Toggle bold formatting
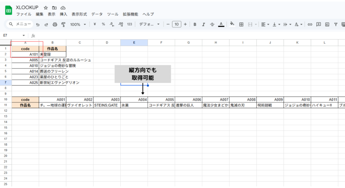Viewport: 345px width, 188px height. 195,24
